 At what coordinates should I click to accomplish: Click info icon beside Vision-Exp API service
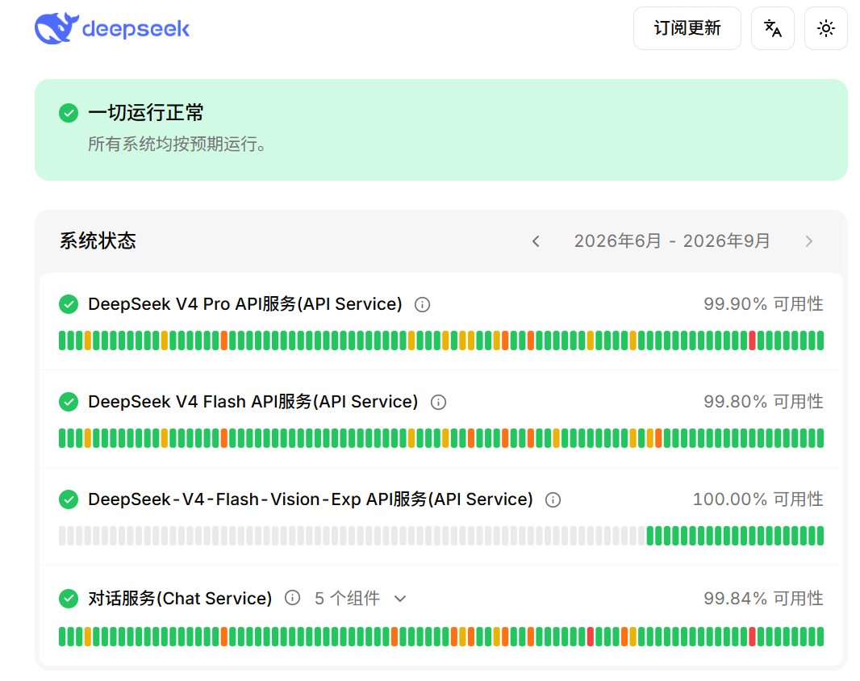pos(553,500)
